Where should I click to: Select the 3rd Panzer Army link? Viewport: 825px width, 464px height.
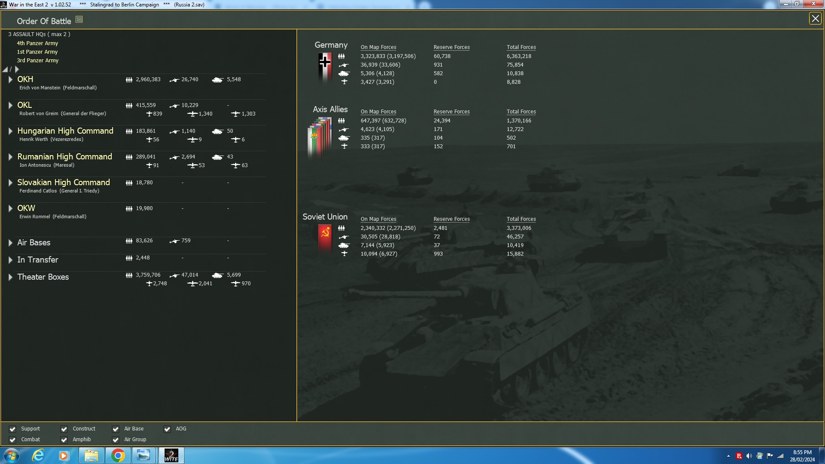pyautogui.click(x=37, y=61)
